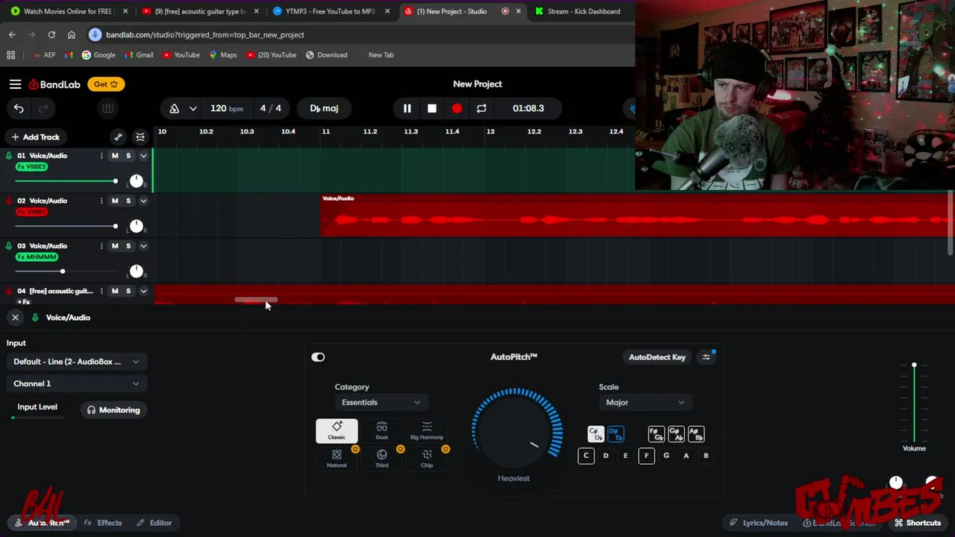
Task: Toggle the F#/Gb note in scale
Action: pos(656,434)
